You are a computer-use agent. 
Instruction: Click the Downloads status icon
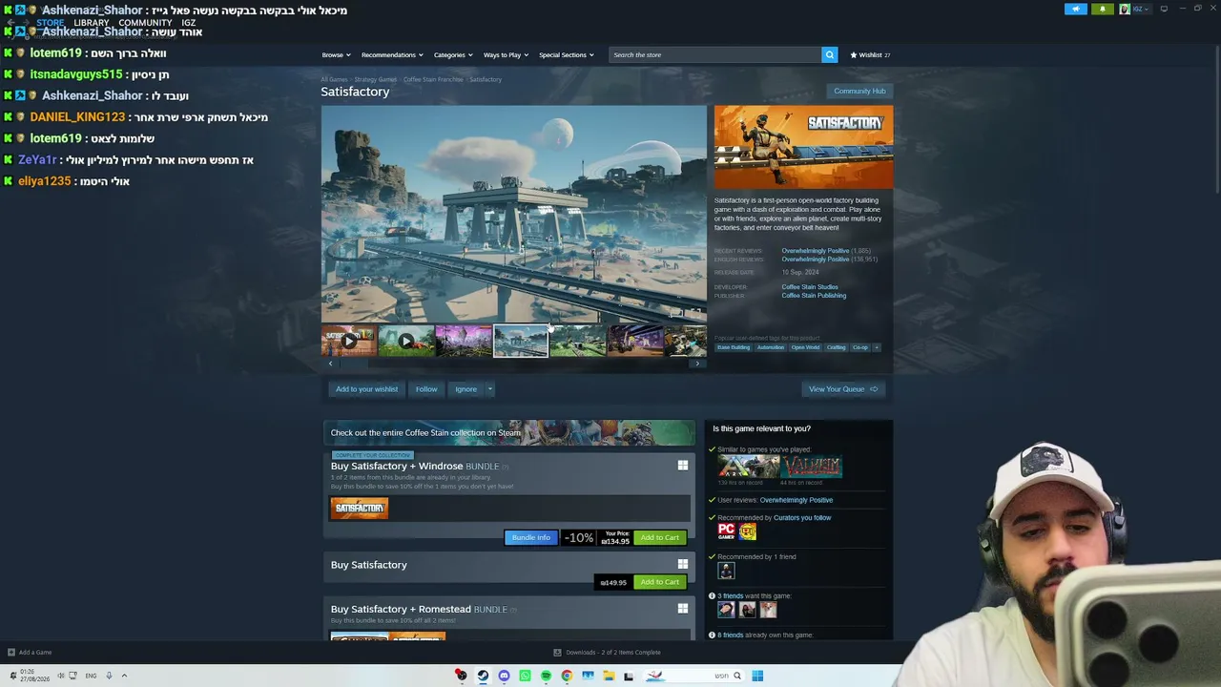point(557,653)
